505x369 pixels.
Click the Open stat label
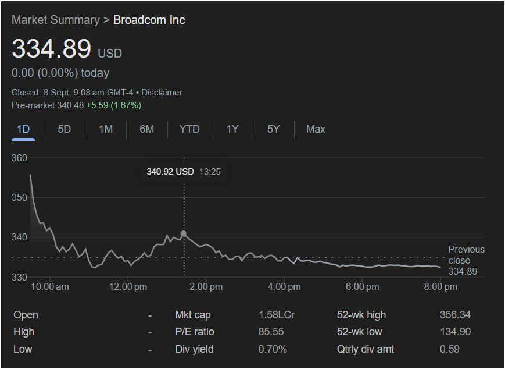26,315
